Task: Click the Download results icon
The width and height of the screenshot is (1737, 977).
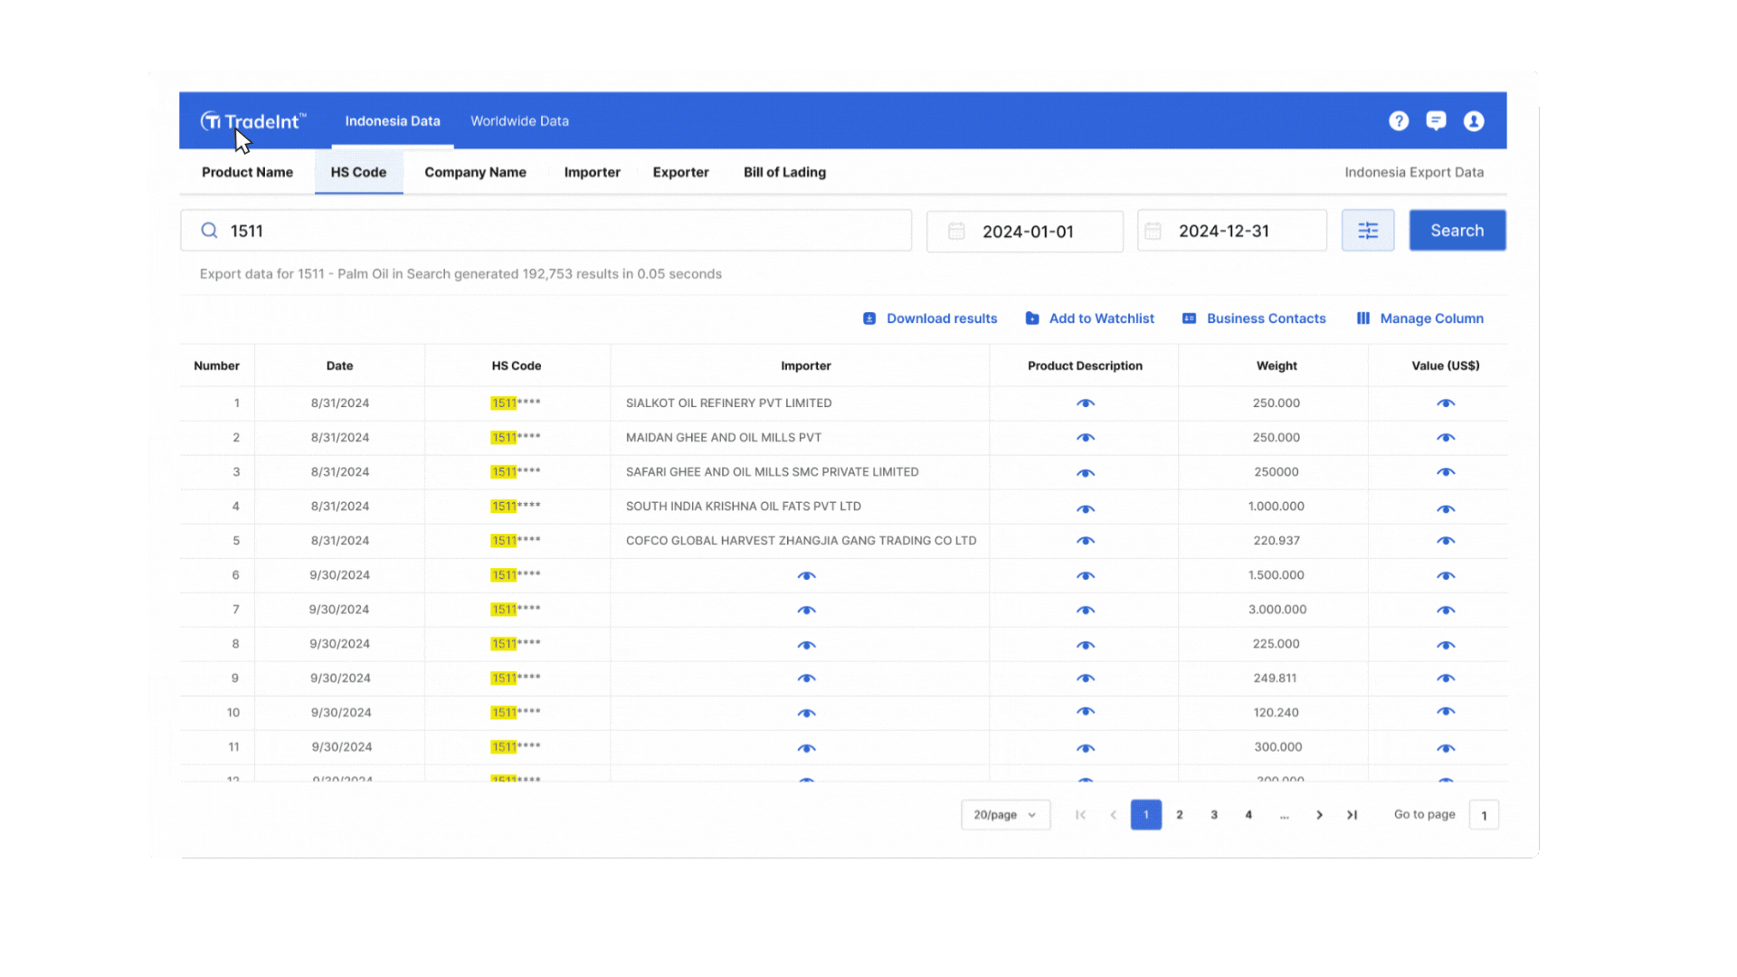Action: (x=869, y=318)
